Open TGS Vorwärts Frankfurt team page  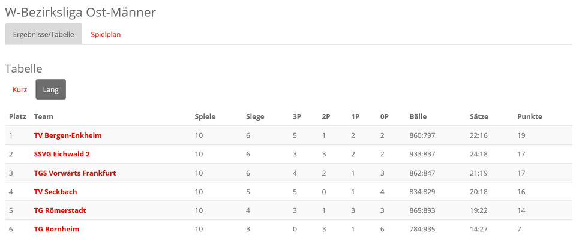75,173
